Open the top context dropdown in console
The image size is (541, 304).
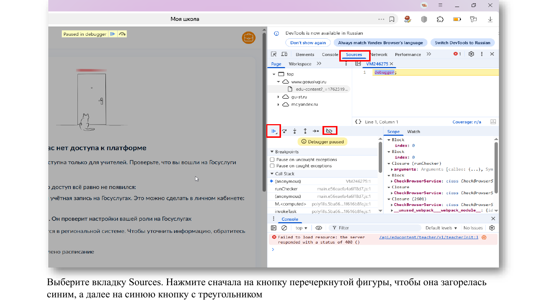(301, 228)
